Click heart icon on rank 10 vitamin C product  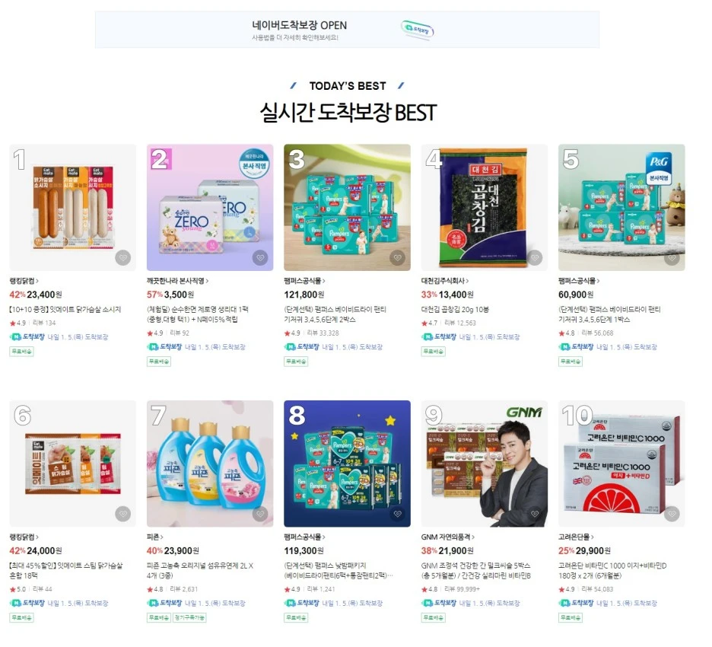672,514
